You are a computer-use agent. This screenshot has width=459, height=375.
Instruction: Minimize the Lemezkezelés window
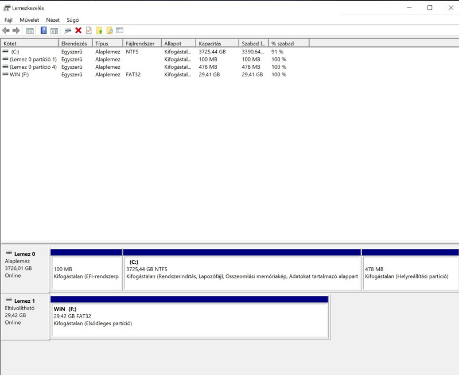[409, 7]
